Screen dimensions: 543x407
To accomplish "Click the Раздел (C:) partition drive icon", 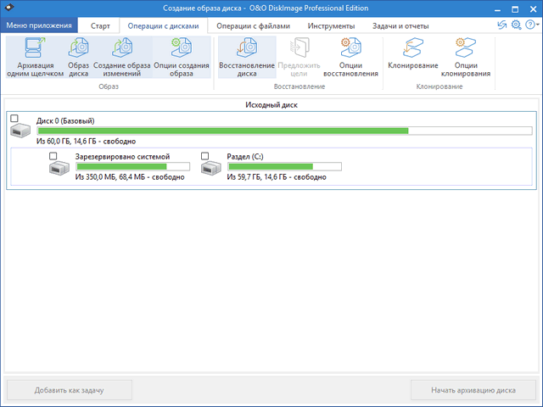I will coord(211,168).
